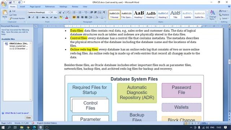The image size is (231, 130).
Task: Toggle Print Layout view in status bar
Action: (186, 123)
